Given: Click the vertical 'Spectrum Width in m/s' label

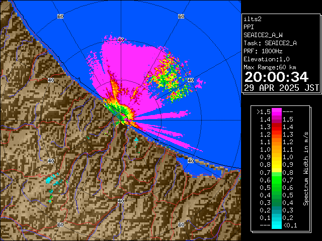Looking at the screenshot, I should coord(306,169).
